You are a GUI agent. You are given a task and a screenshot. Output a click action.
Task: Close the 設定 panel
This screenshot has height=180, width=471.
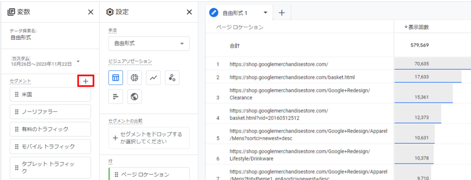189,12
